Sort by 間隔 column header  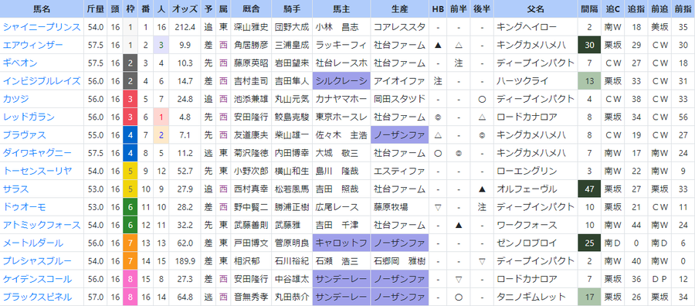[589, 8]
